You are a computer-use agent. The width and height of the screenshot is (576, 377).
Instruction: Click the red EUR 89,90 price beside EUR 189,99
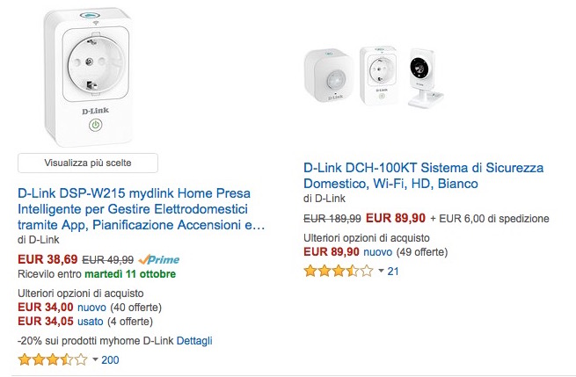396,218
